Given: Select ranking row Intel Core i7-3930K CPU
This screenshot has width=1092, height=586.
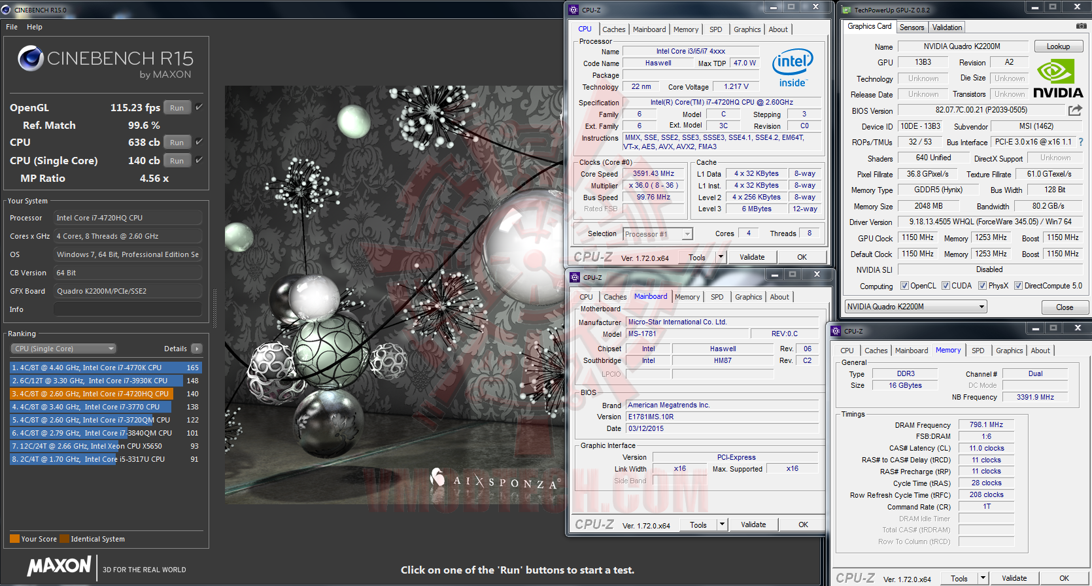Looking at the screenshot, I should 106,381.
